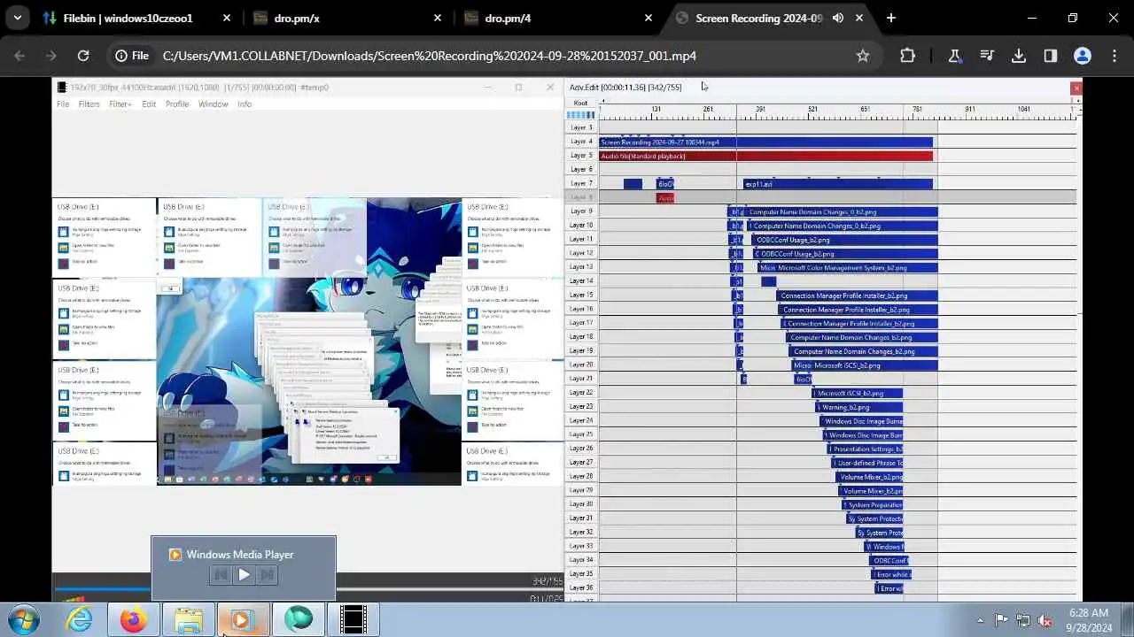Viewport: 1134px width, 637px height.
Task: Toggle Layer 36 visibility button
Action: (x=581, y=587)
